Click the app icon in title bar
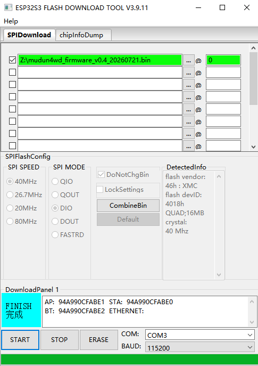 [x=8, y=7]
